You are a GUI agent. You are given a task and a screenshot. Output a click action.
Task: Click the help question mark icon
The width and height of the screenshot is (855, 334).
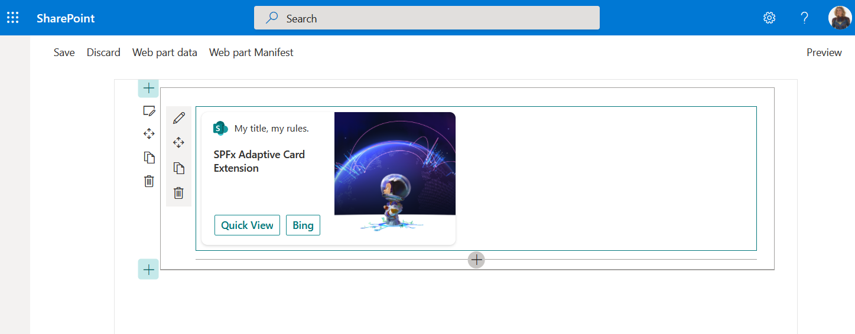[804, 18]
